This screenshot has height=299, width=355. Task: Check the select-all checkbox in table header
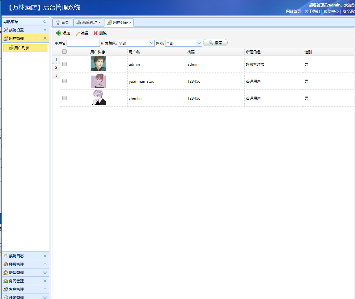64,52
